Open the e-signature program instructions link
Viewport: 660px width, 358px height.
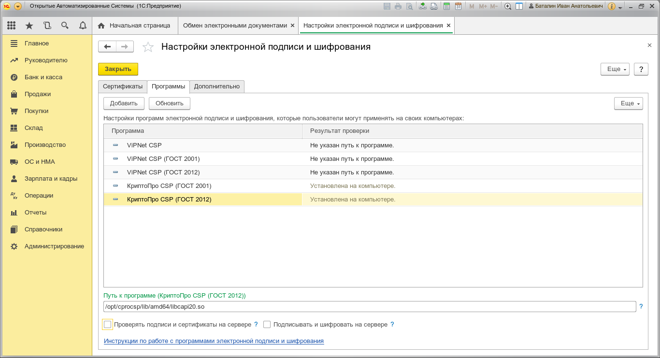[x=214, y=341]
